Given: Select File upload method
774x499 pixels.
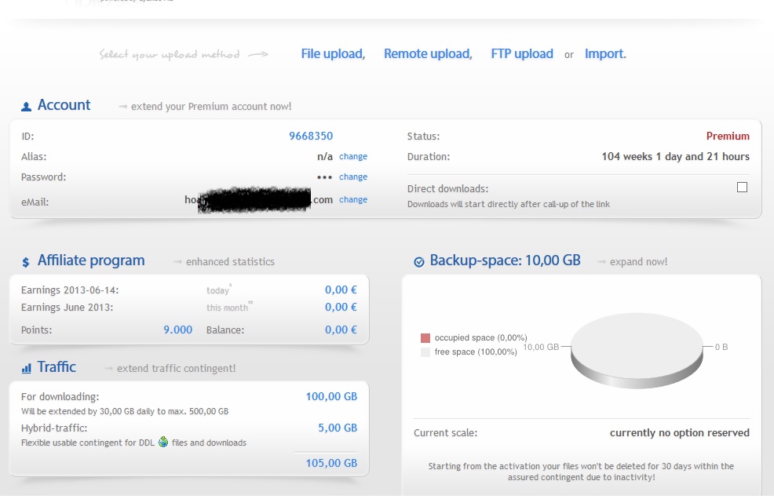Looking at the screenshot, I should (333, 54).
